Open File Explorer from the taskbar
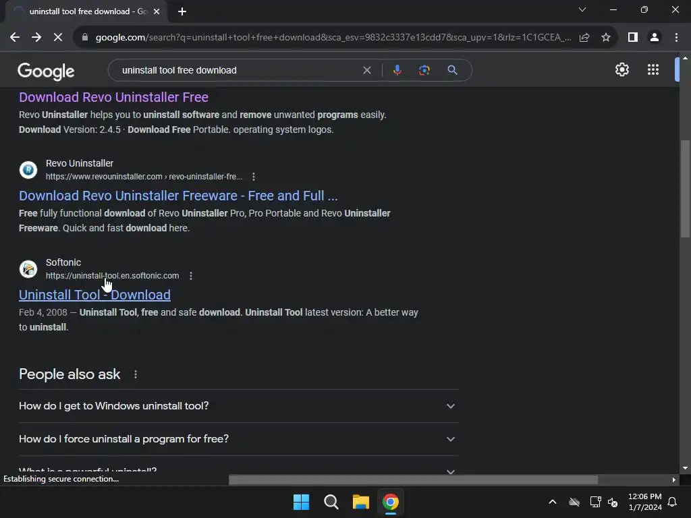691x518 pixels. (x=360, y=502)
